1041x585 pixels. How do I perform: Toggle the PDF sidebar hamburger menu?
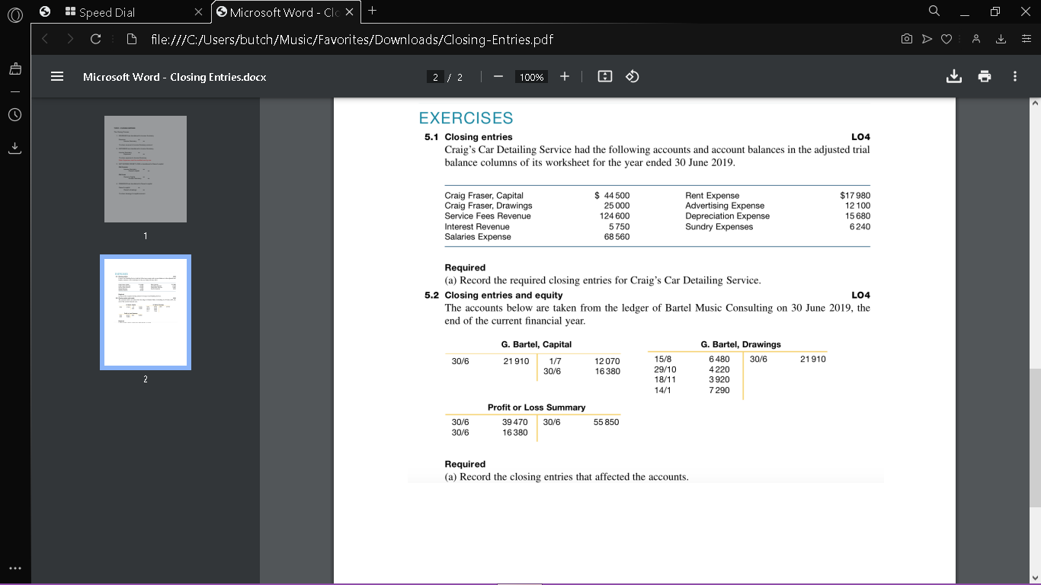click(56, 77)
